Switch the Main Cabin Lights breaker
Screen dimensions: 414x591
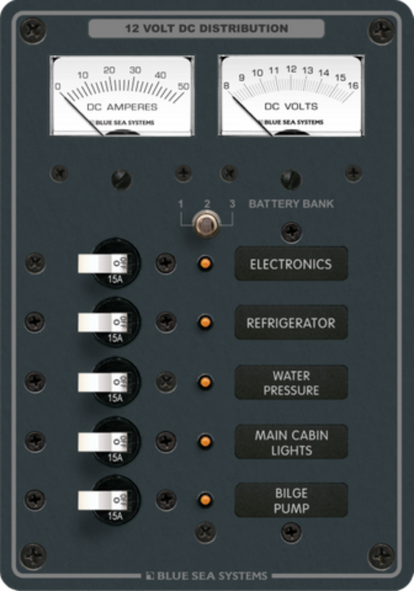pos(102,442)
